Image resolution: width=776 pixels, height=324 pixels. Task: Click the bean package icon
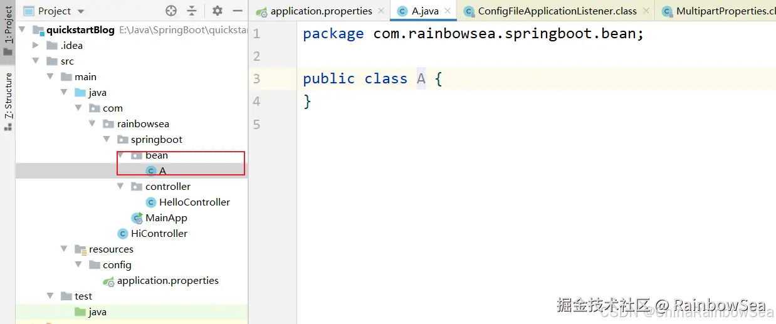point(137,155)
